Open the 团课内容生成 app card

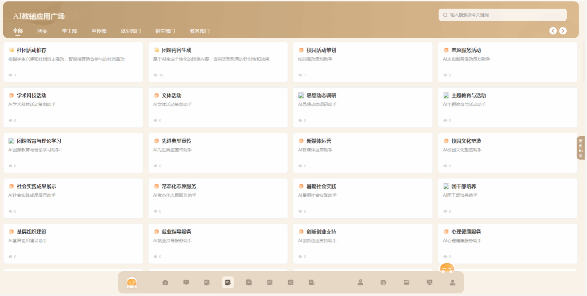click(x=218, y=62)
